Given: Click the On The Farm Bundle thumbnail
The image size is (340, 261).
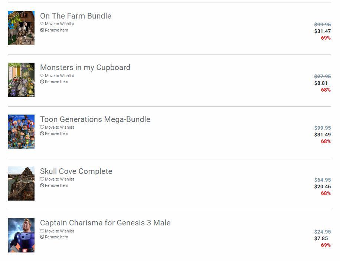Looking at the screenshot, I should point(21,28).
